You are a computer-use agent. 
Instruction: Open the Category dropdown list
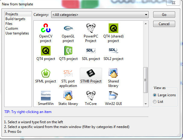tap(100, 15)
